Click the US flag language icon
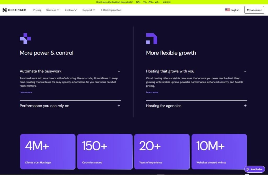 point(227,10)
